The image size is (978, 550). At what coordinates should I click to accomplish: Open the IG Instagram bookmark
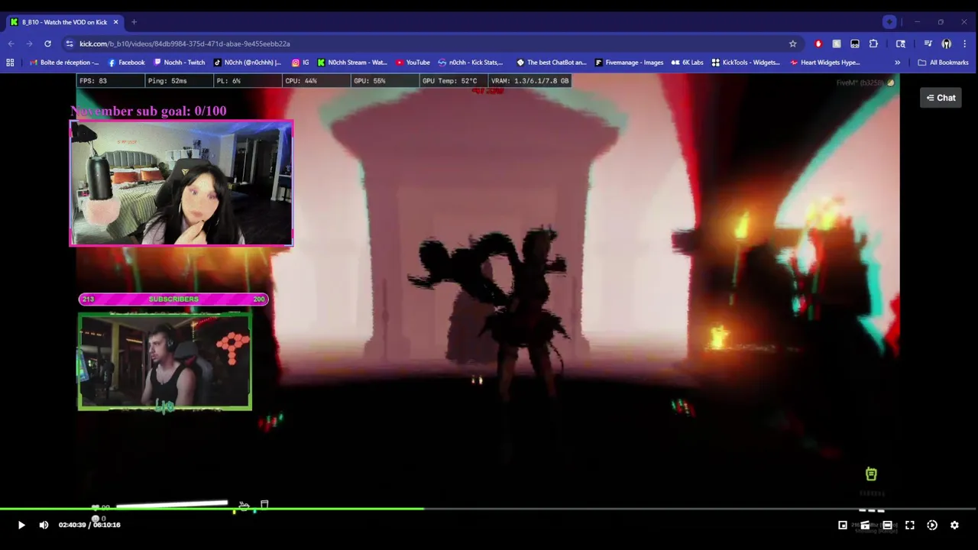point(300,63)
